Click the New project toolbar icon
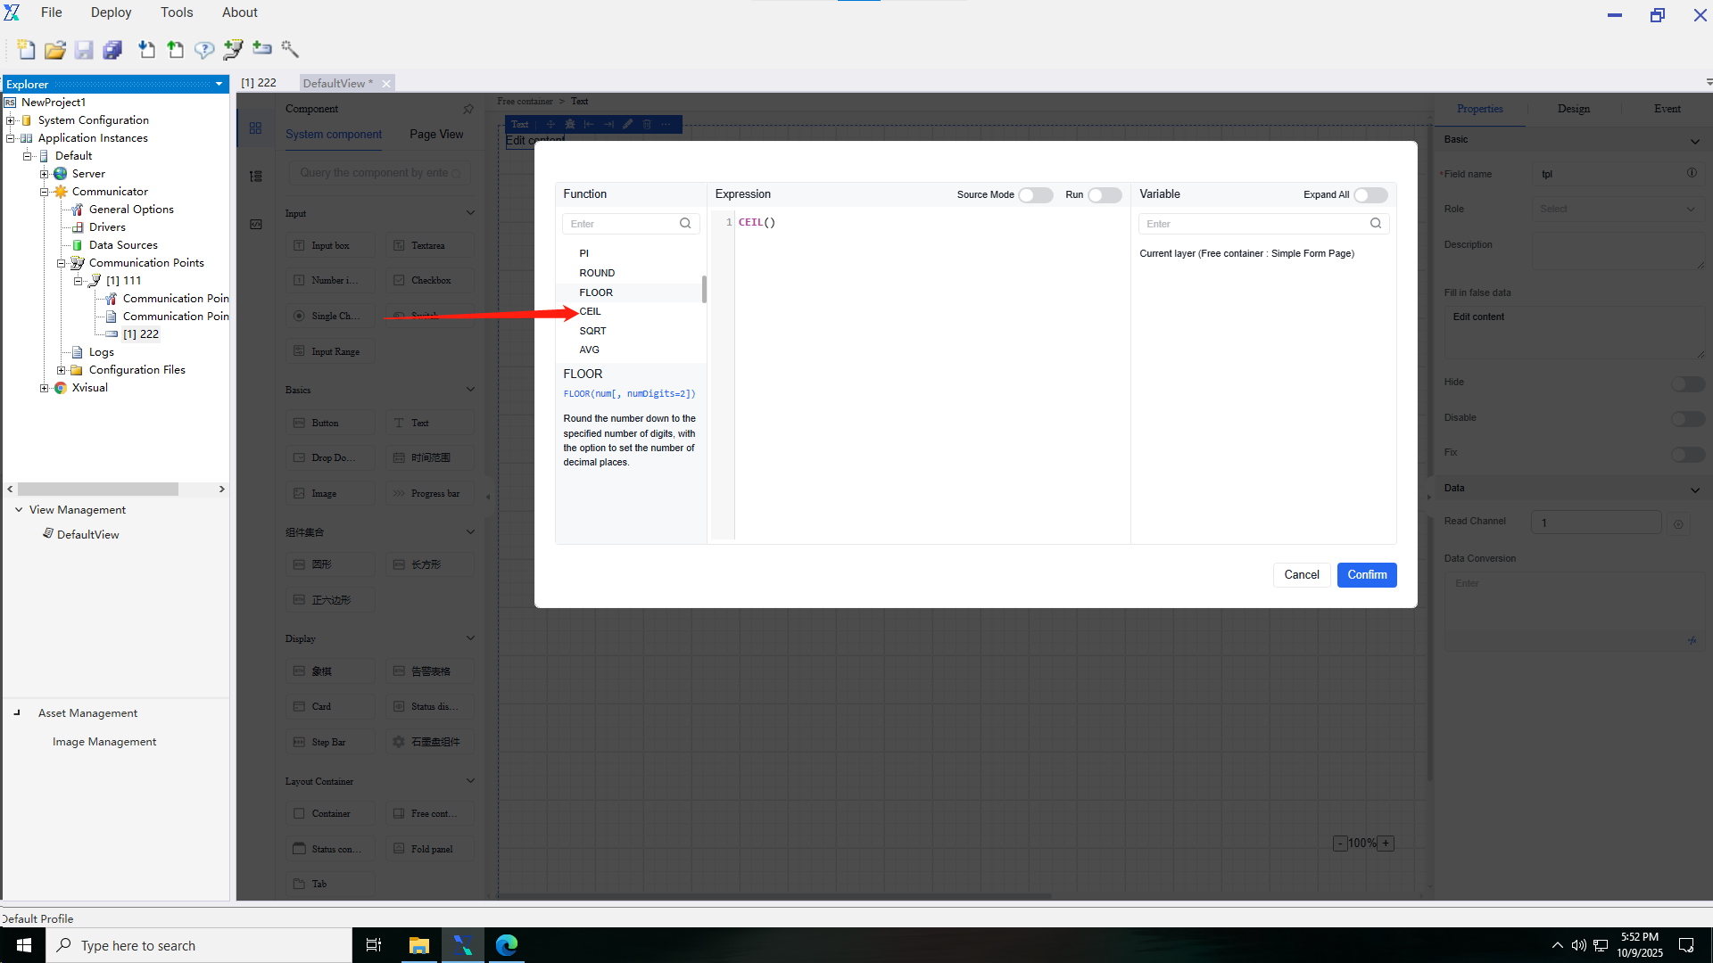Screen dimensions: 1713x963 (26, 50)
